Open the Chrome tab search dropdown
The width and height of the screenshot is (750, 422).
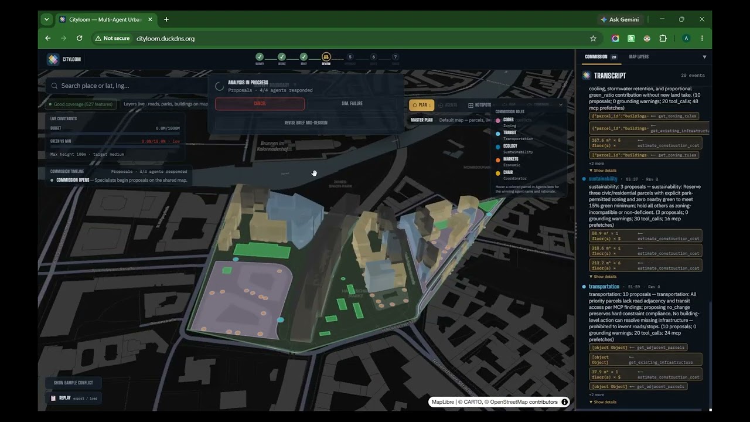(x=47, y=19)
